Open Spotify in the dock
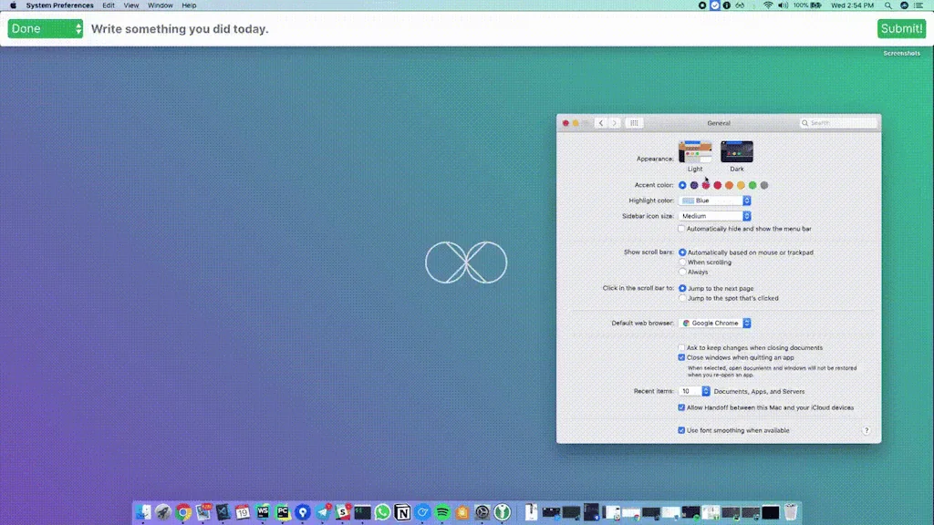The height and width of the screenshot is (525, 934). tap(442, 512)
